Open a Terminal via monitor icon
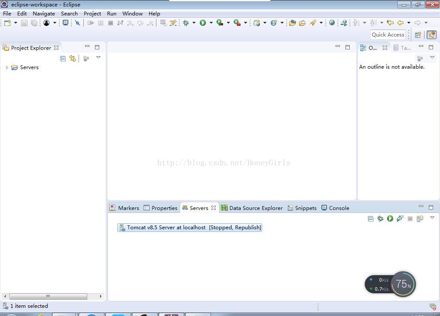The width and height of the screenshot is (440, 316). click(x=65, y=23)
